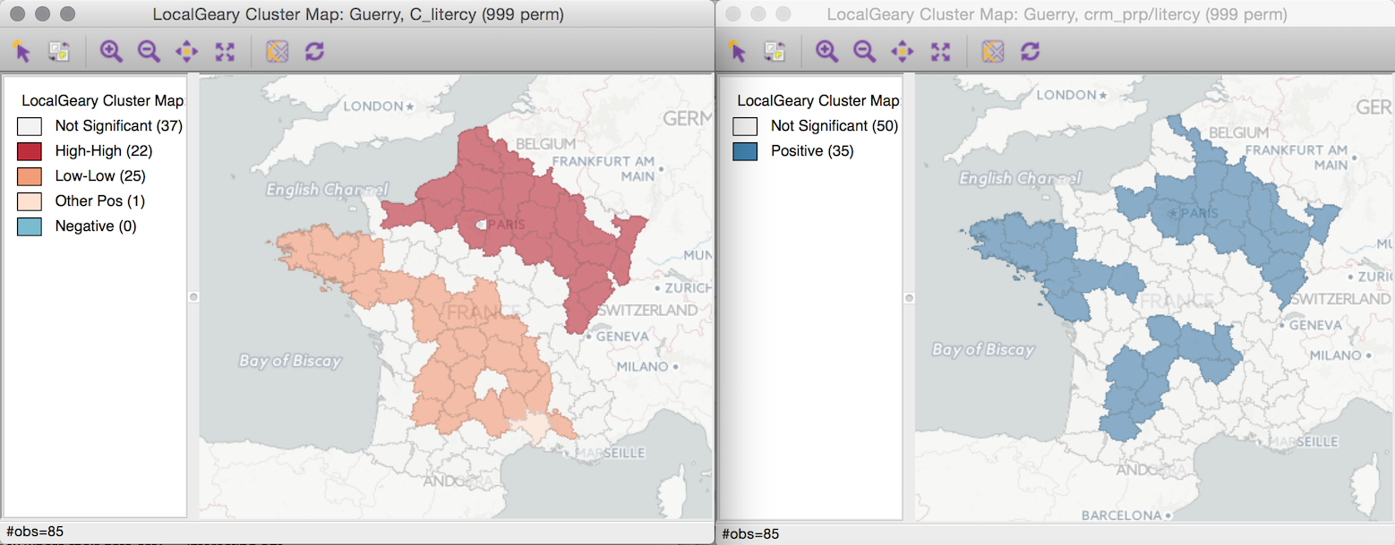Screen dimensions: 1395x545
Task: Select Not Significant (50) legend entry
Action: 834,126
